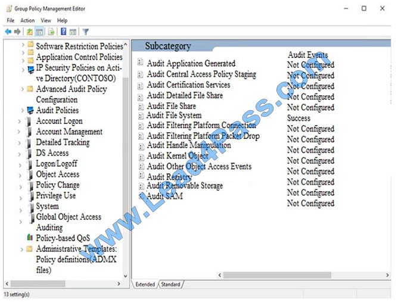Expand the Detailed Tracking tree node
This screenshot has width=398, height=302.
[x=20, y=143]
